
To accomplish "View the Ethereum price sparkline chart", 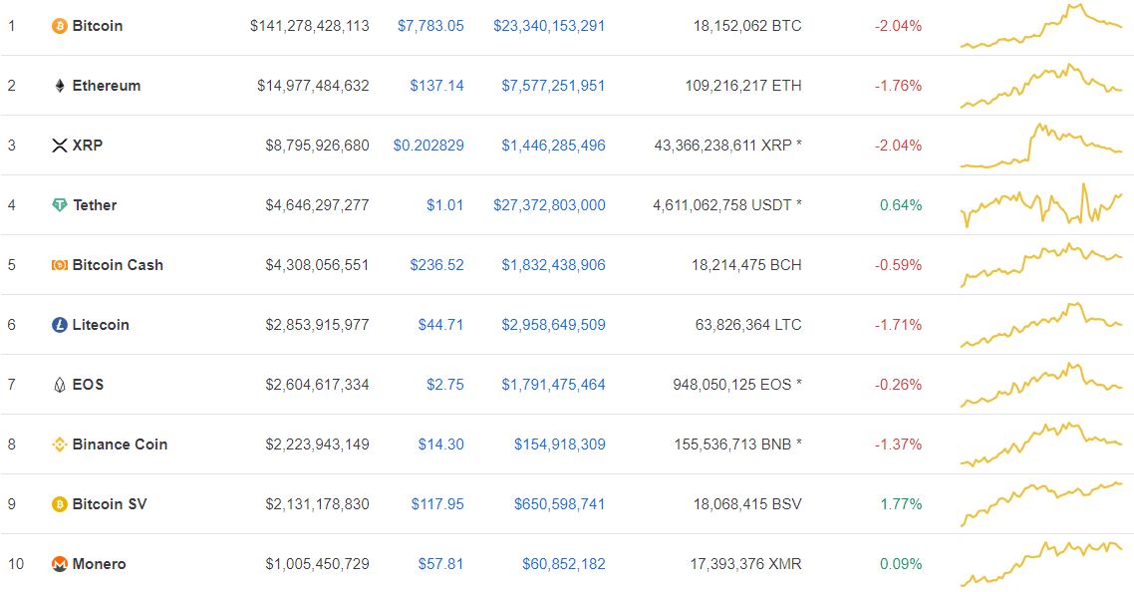I will point(1040,86).
